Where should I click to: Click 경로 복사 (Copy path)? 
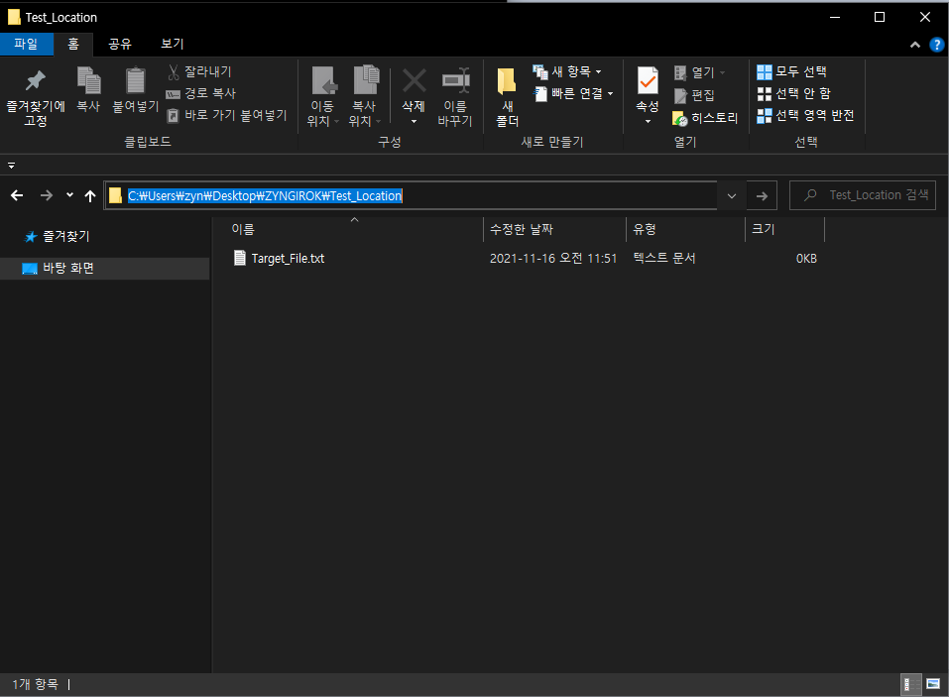click(x=201, y=94)
